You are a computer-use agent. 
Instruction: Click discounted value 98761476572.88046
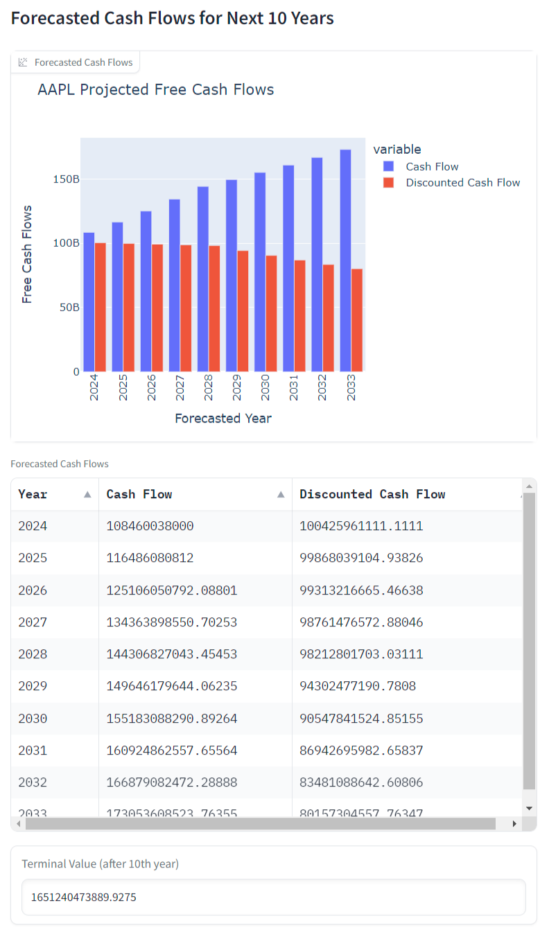click(x=361, y=622)
